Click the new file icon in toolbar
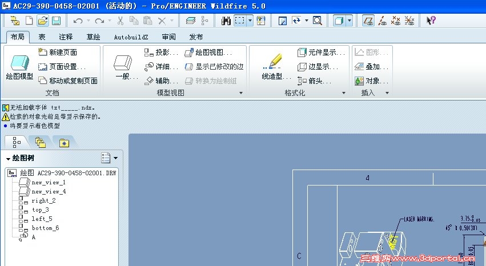The width and height of the screenshot is (486, 266). 29,21
